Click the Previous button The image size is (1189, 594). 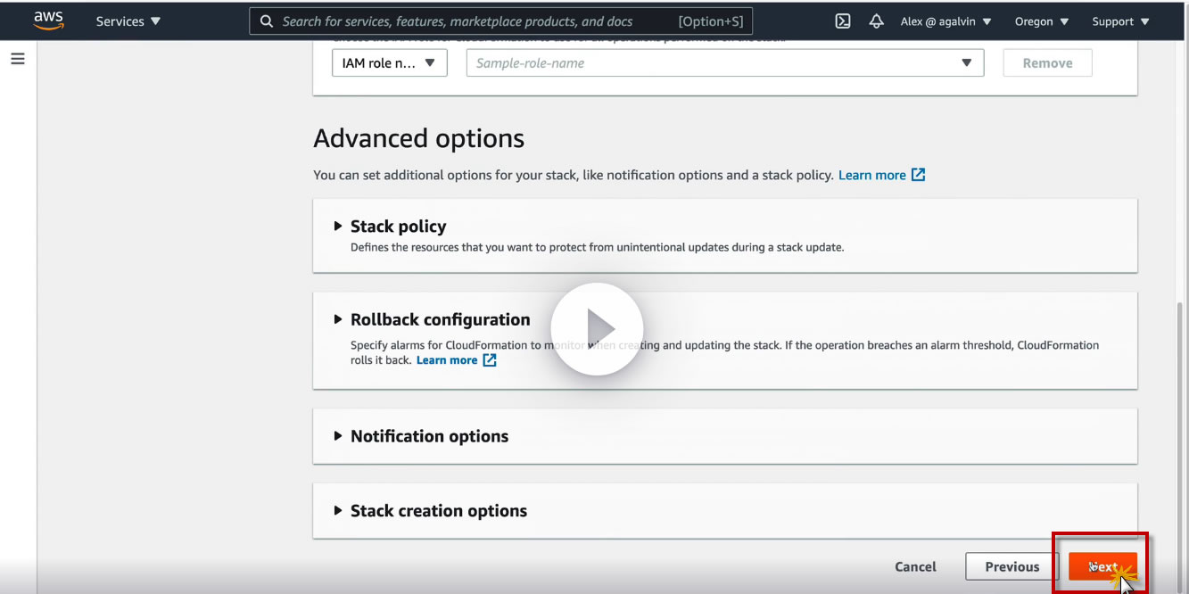pyautogui.click(x=1011, y=566)
